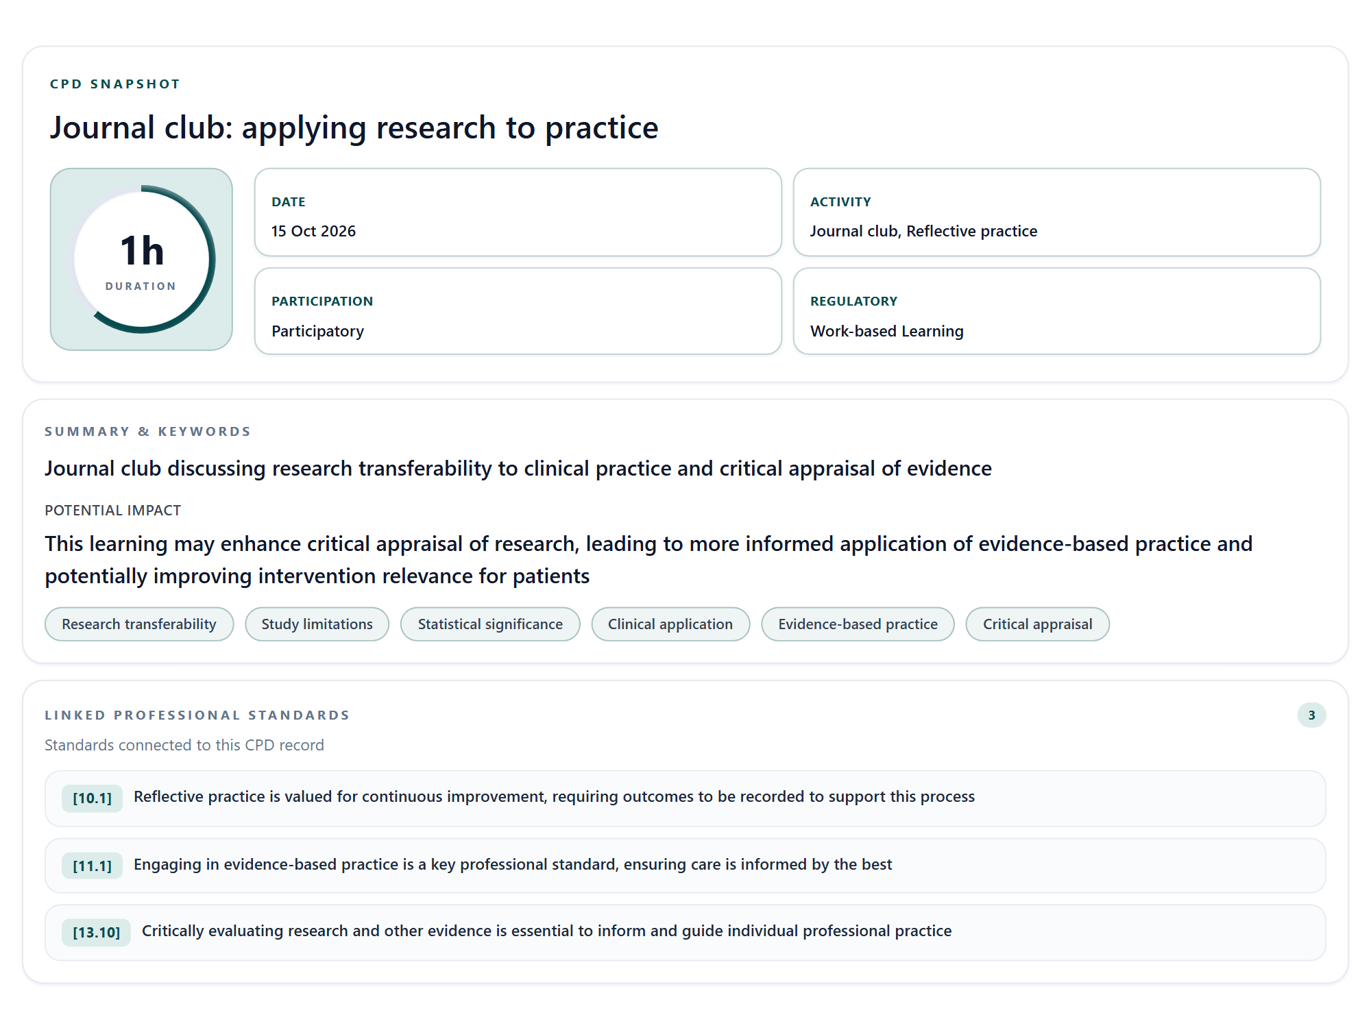
Task: Click the ACTIVITY field label
Action: (x=840, y=202)
